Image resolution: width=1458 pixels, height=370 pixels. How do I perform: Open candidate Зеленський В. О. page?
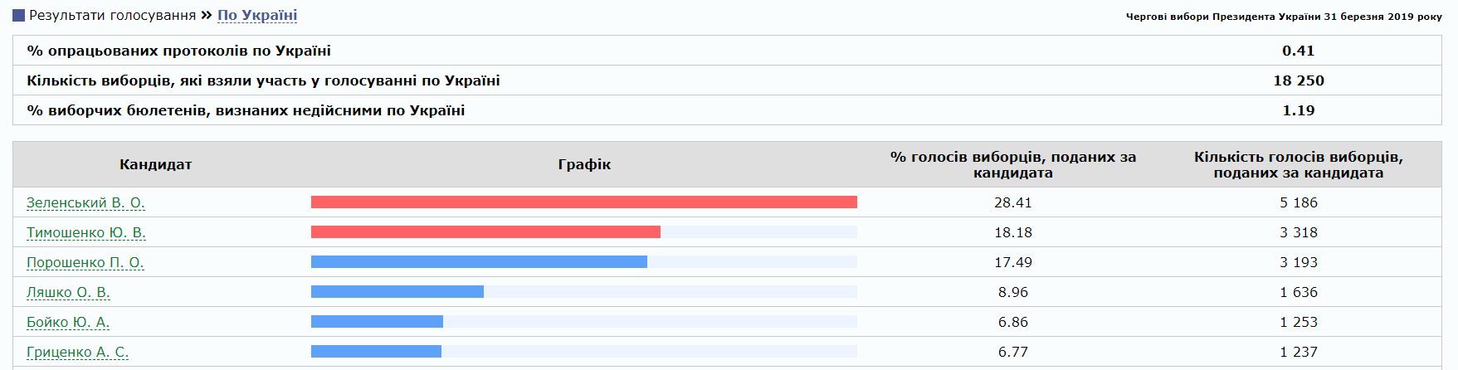coord(85,202)
